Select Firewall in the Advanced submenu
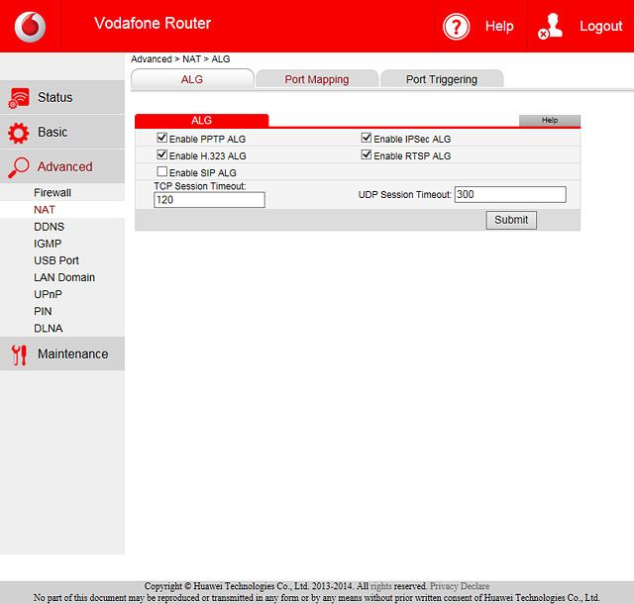The image size is (634, 604). coord(53,193)
